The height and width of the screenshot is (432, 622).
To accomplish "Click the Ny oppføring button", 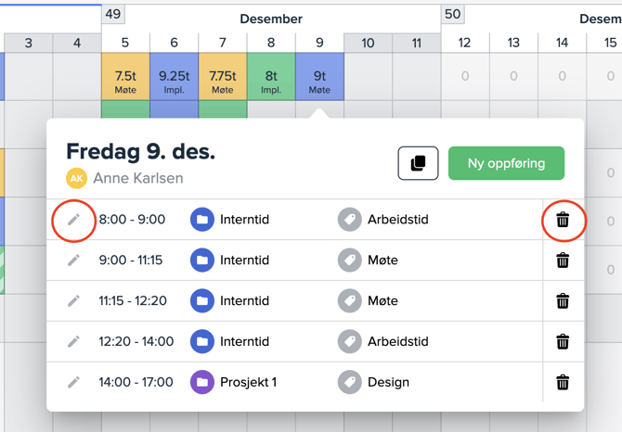I will (x=506, y=163).
